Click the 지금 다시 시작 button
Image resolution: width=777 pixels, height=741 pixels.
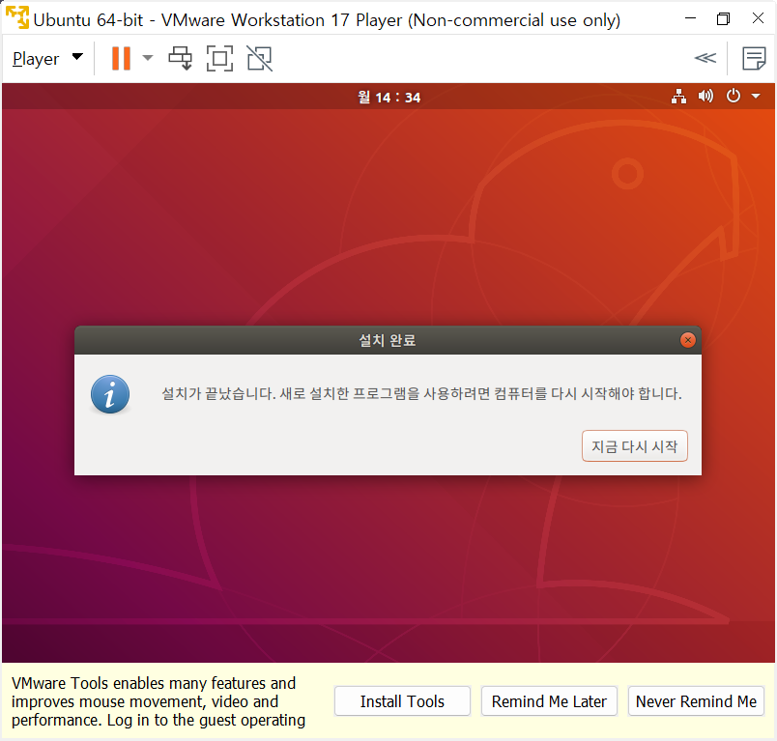[x=634, y=446]
